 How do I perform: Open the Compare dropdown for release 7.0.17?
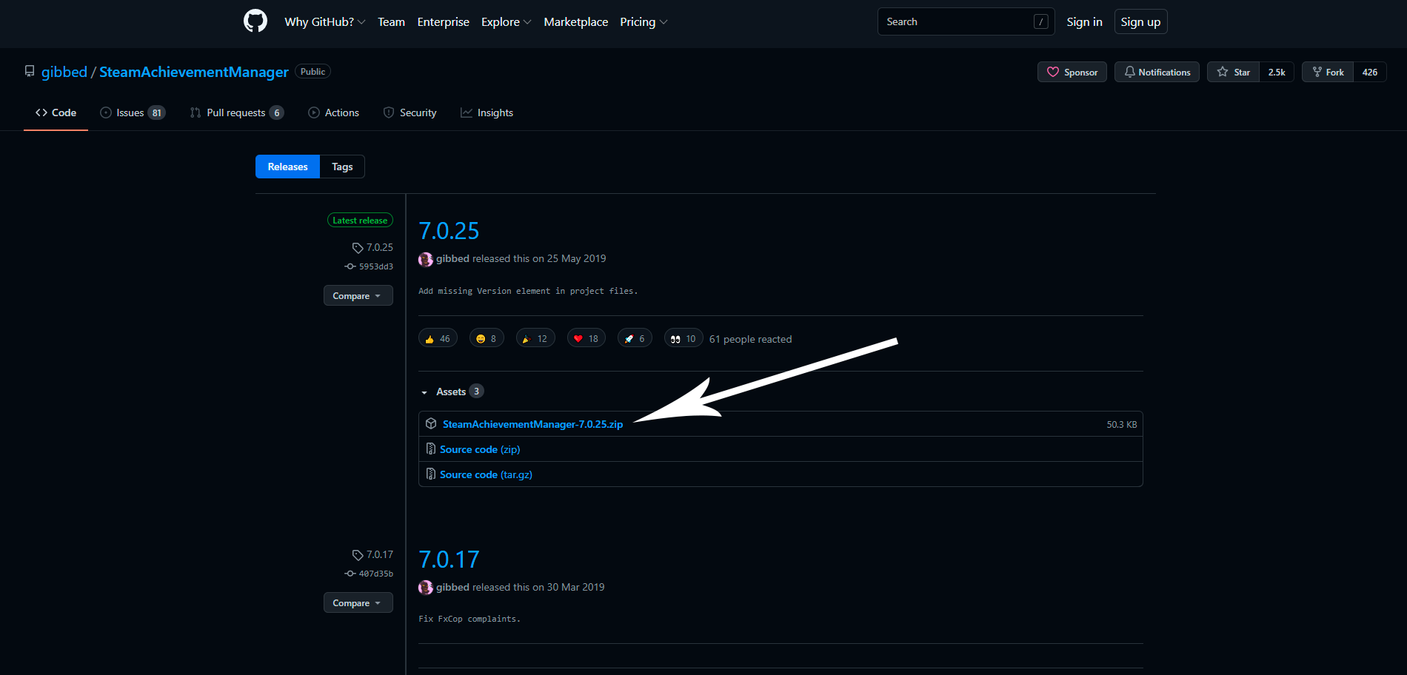(358, 602)
